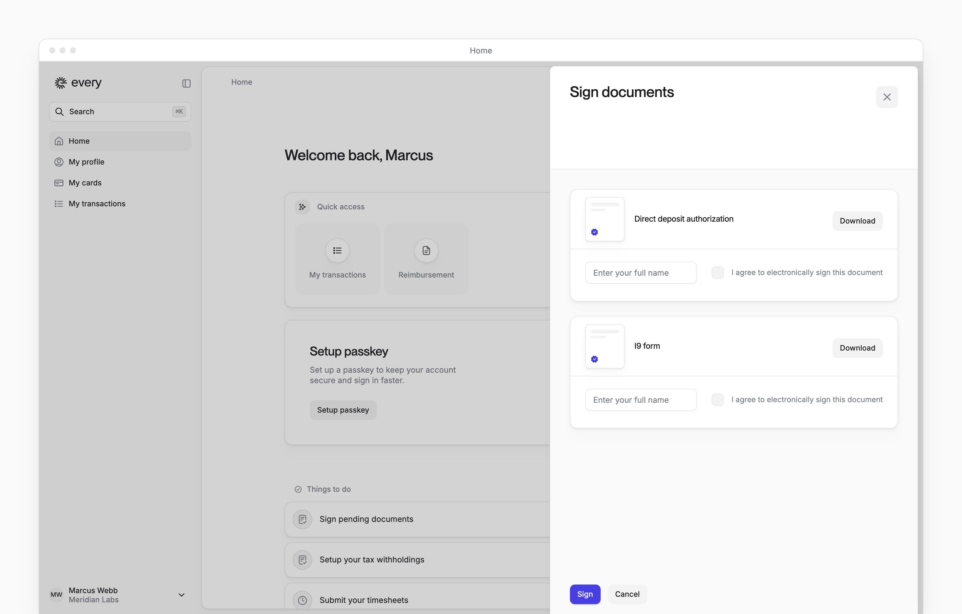Click 'Setup your tax withholdings' text

(371, 560)
